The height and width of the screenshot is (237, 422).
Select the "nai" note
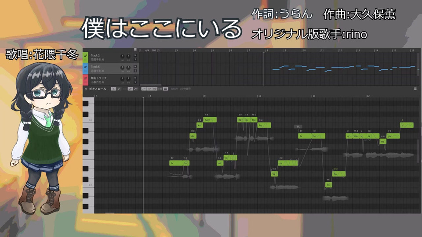[210, 120]
